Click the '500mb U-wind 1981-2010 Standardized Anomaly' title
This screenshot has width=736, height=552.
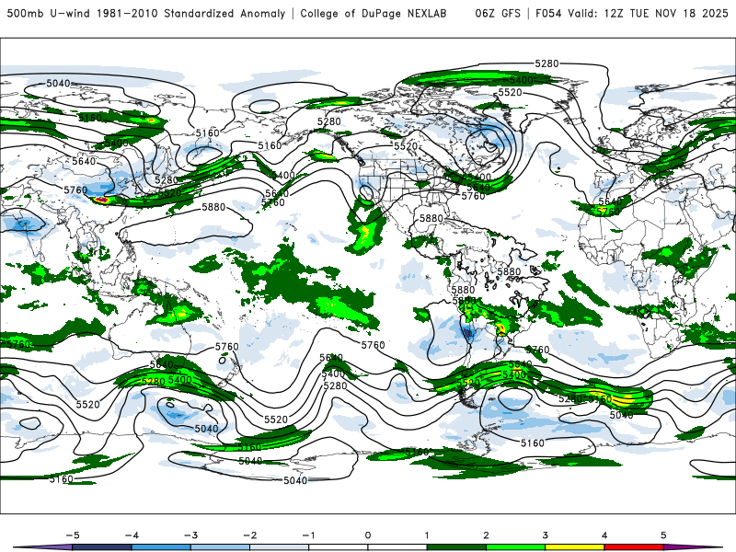coord(146,14)
